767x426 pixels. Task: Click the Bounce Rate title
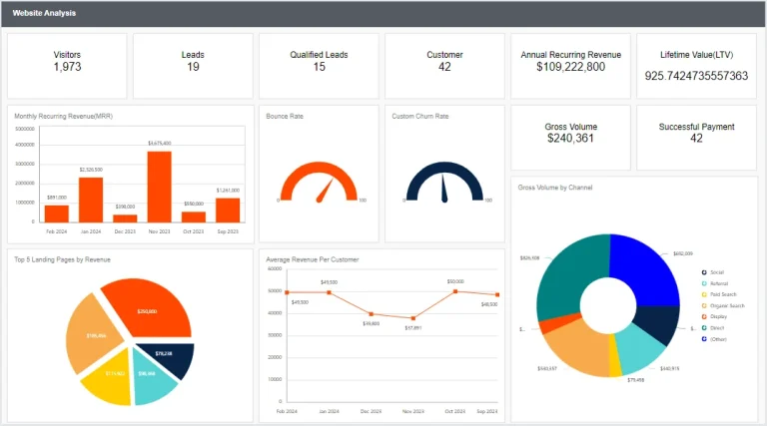click(285, 117)
